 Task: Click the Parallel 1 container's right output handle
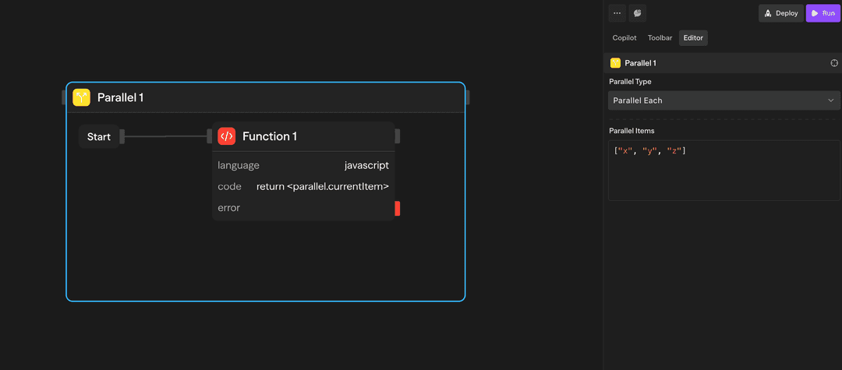click(467, 97)
